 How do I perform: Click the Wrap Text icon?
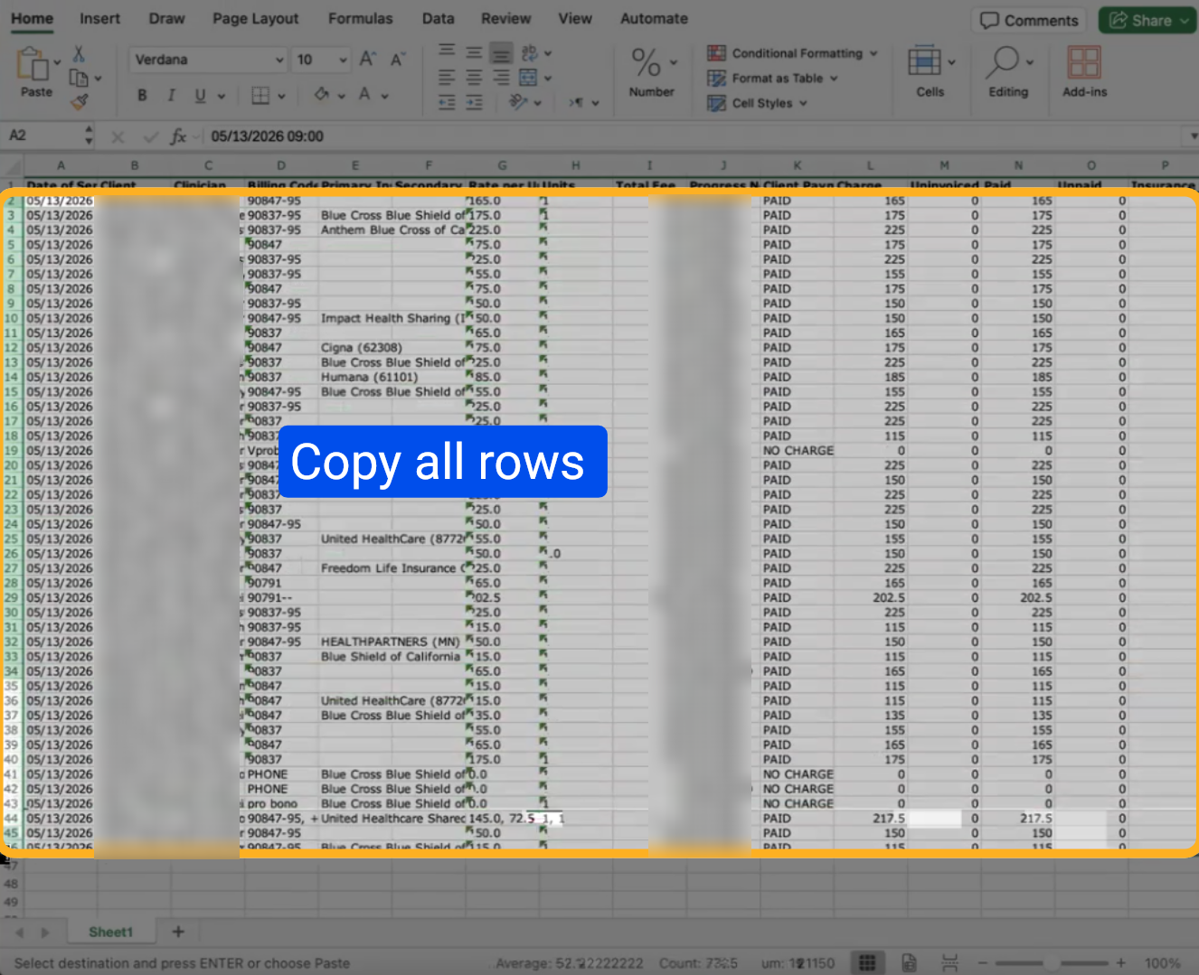(530, 52)
